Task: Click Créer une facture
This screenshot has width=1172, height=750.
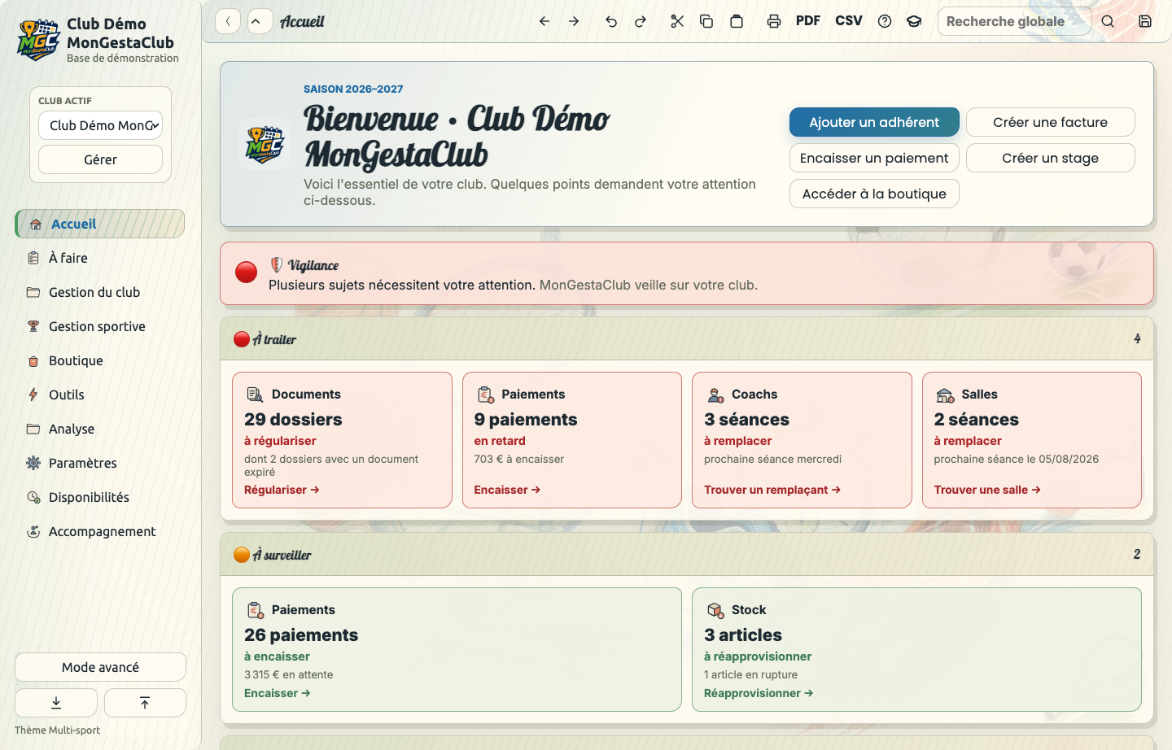Action: click(1050, 122)
